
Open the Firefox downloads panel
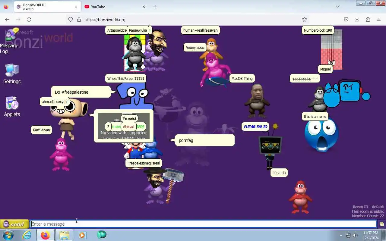(357, 19)
